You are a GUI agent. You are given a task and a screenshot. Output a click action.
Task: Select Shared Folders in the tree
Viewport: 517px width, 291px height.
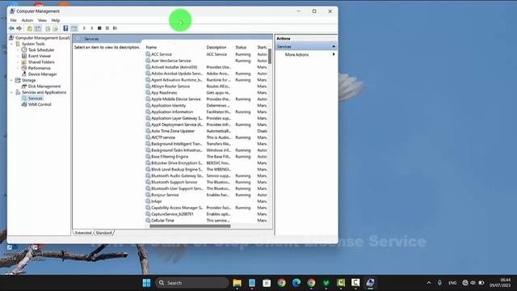pos(41,62)
